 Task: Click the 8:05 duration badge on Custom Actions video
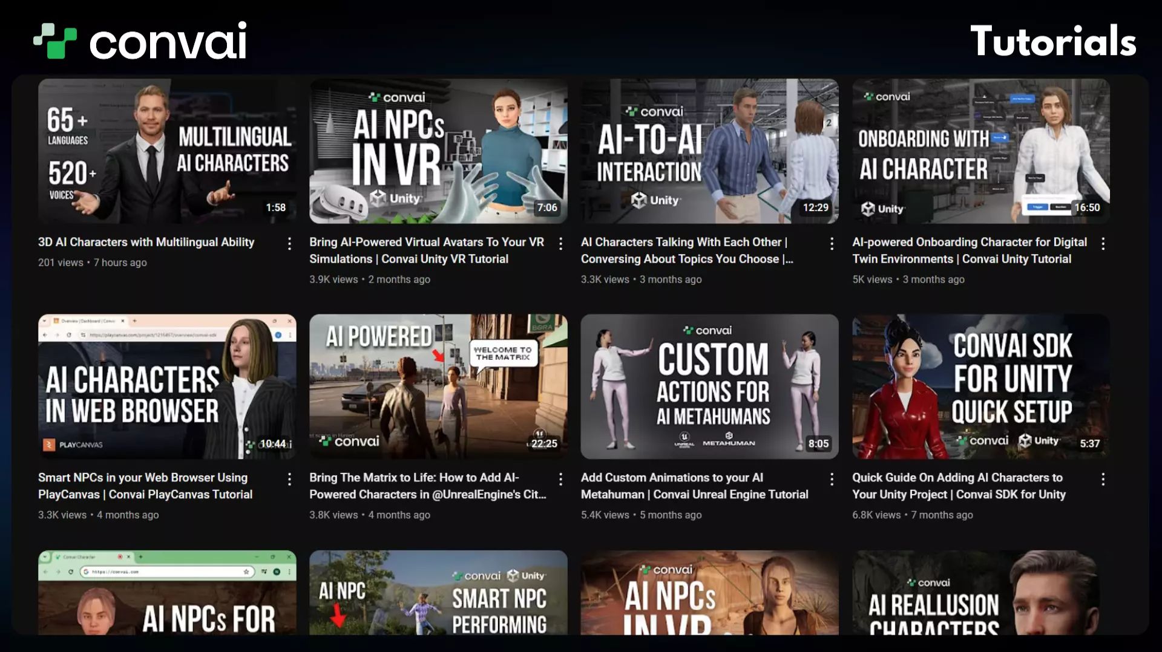[819, 443]
